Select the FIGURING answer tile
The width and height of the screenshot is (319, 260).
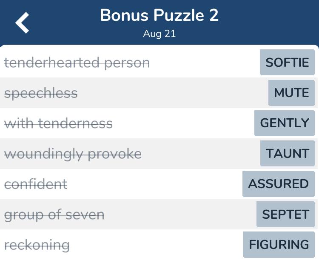point(279,245)
